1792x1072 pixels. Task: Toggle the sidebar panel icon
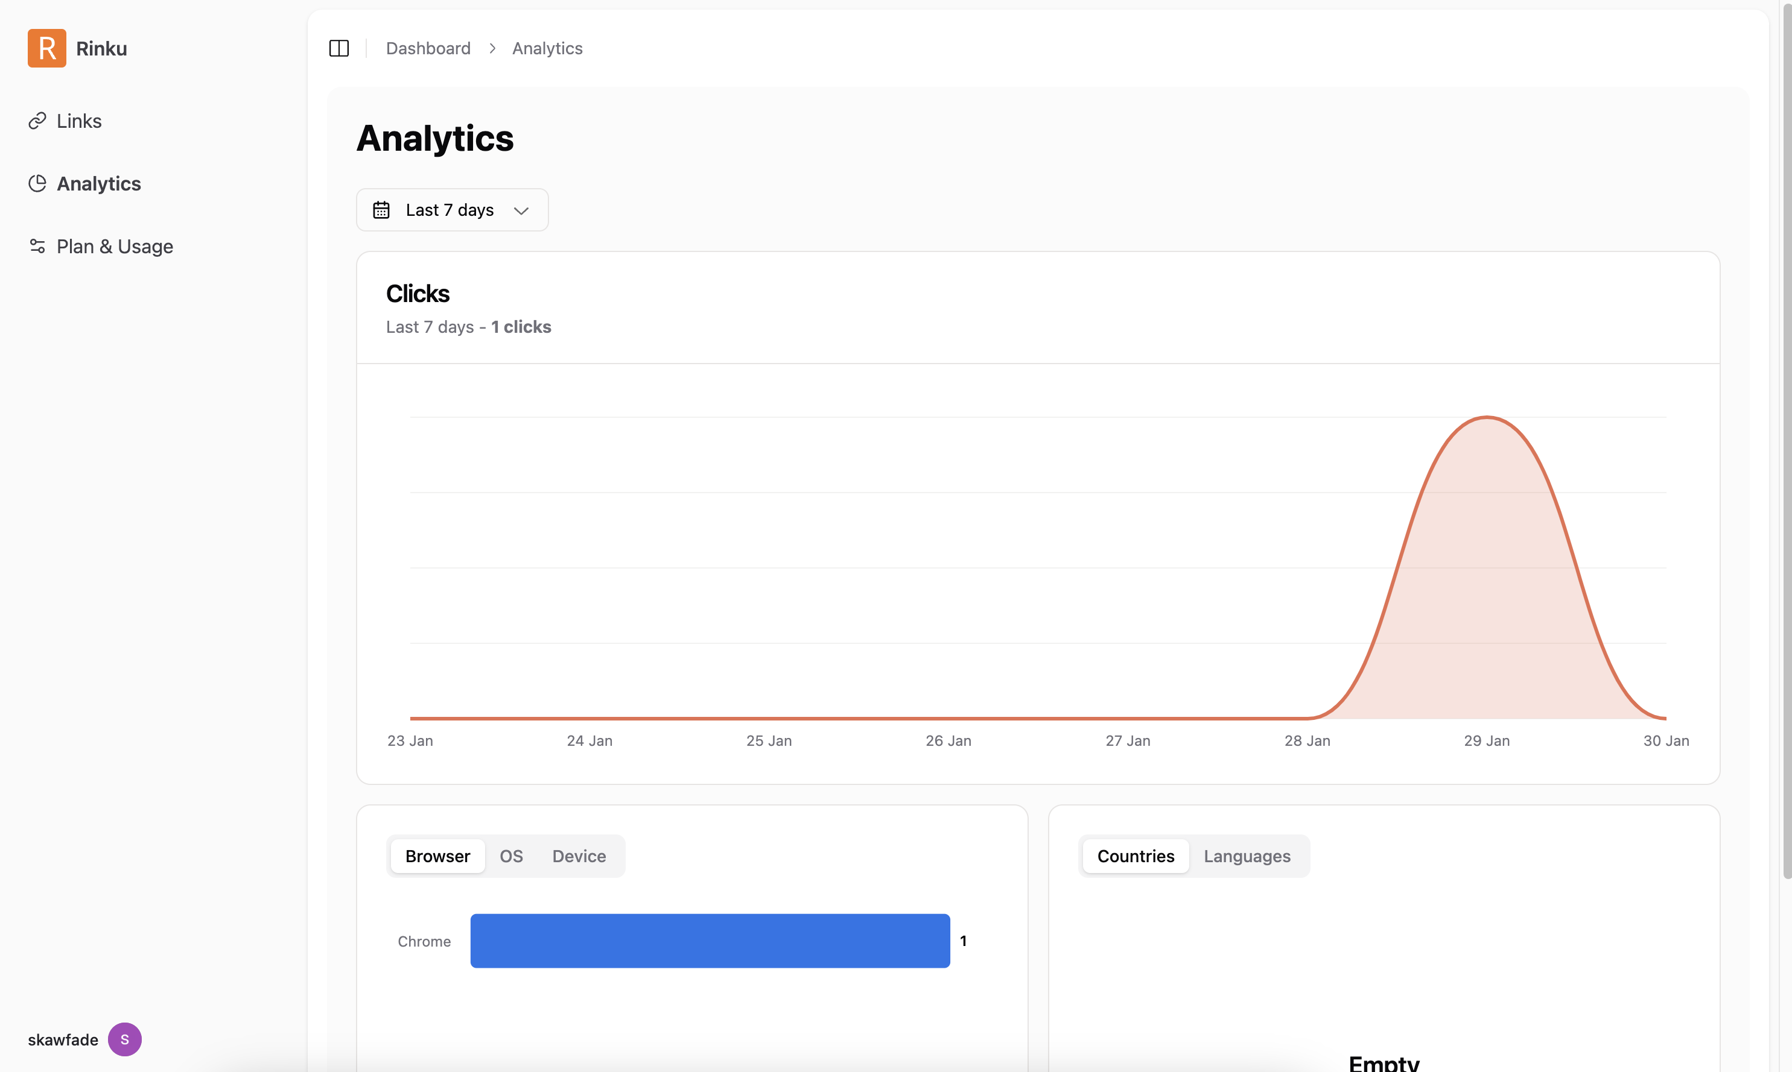pyautogui.click(x=339, y=48)
